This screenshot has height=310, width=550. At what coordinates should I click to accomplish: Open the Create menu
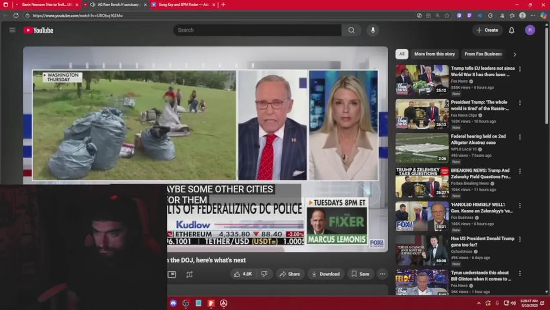487,30
